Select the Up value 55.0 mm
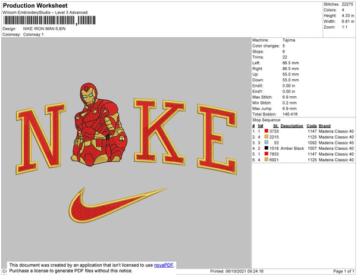 291,74
